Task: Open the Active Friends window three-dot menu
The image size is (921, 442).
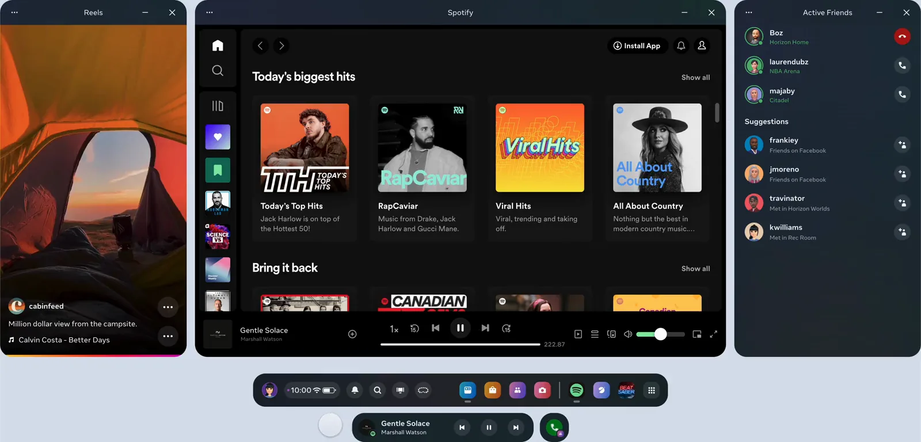Action: pyautogui.click(x=748, y=12)
